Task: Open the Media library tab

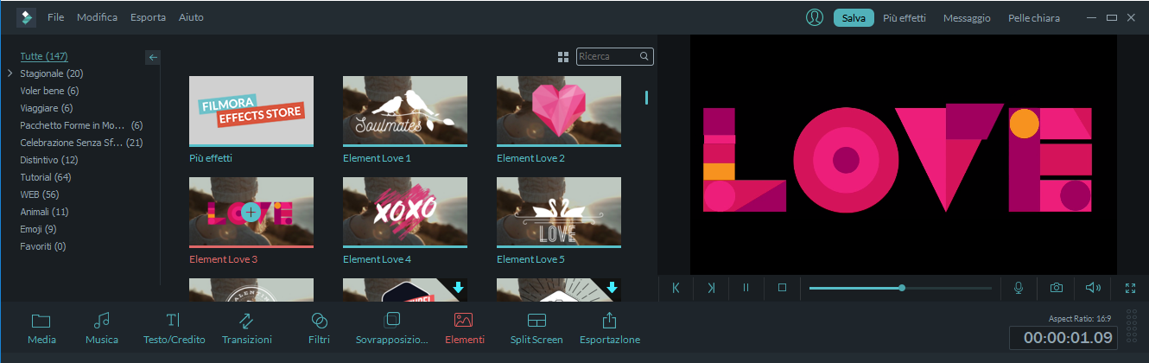Action: point(41,328)
